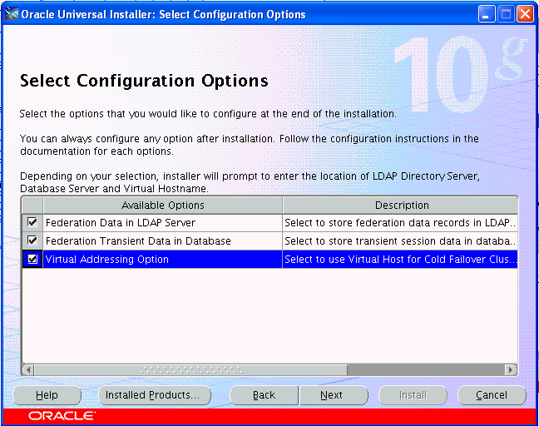
Task: Toggle the Virtual Addressing Option checkbox
Action: [32, 259]
